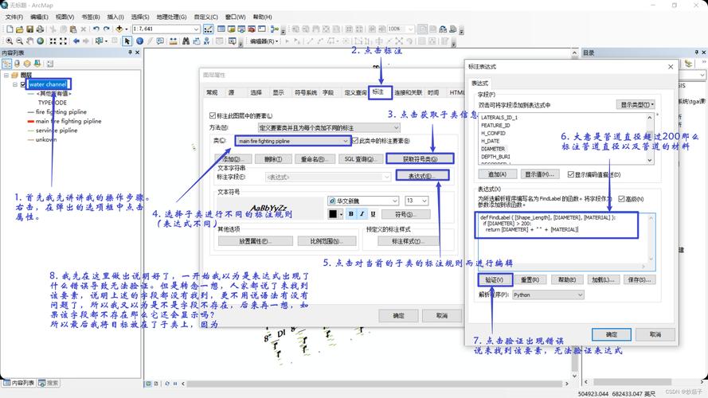Open the 文件(F) File menu

point(14,17)
